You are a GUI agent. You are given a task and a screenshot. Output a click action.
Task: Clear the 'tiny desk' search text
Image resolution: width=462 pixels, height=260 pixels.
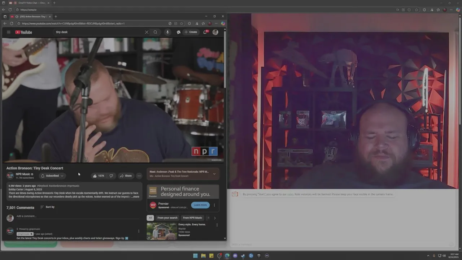coord(147,32)
